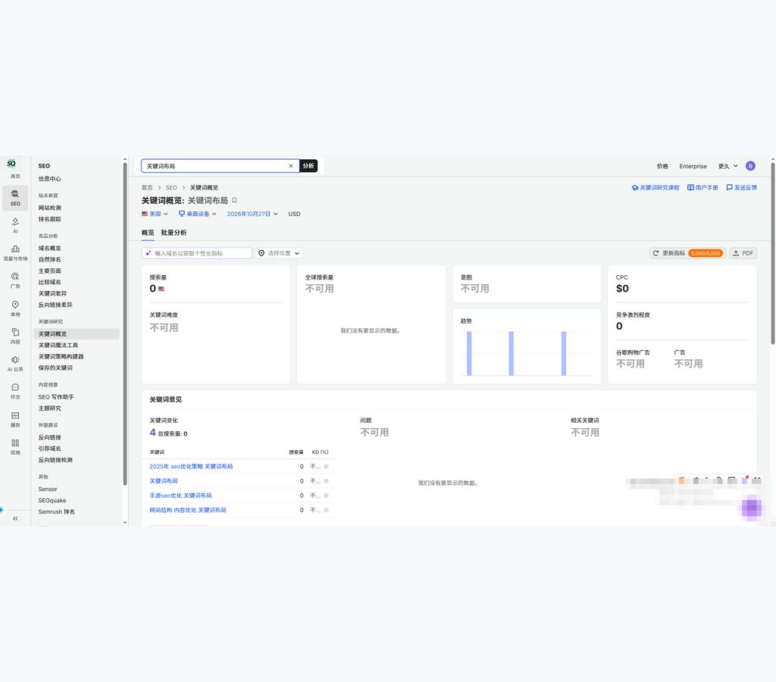The image size is (776, 682).
Task: Open the 2026年10月27日 date dropdown
Action: click(252, 214)
